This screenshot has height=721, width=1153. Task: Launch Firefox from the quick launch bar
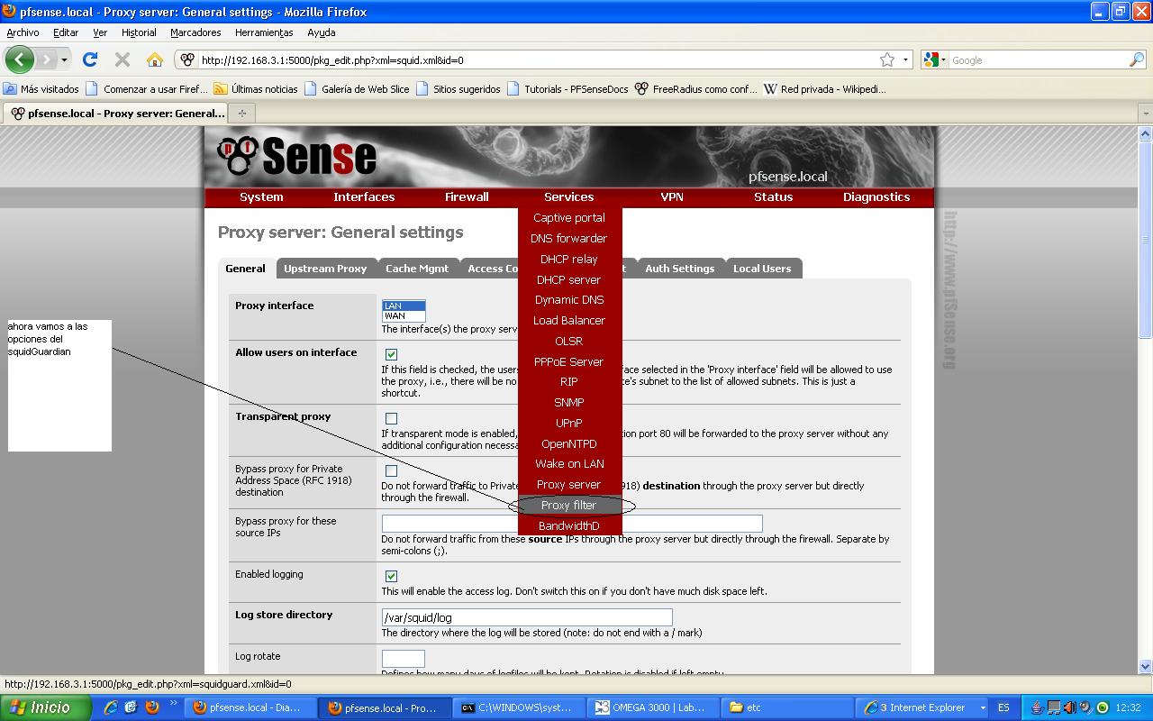151,707
